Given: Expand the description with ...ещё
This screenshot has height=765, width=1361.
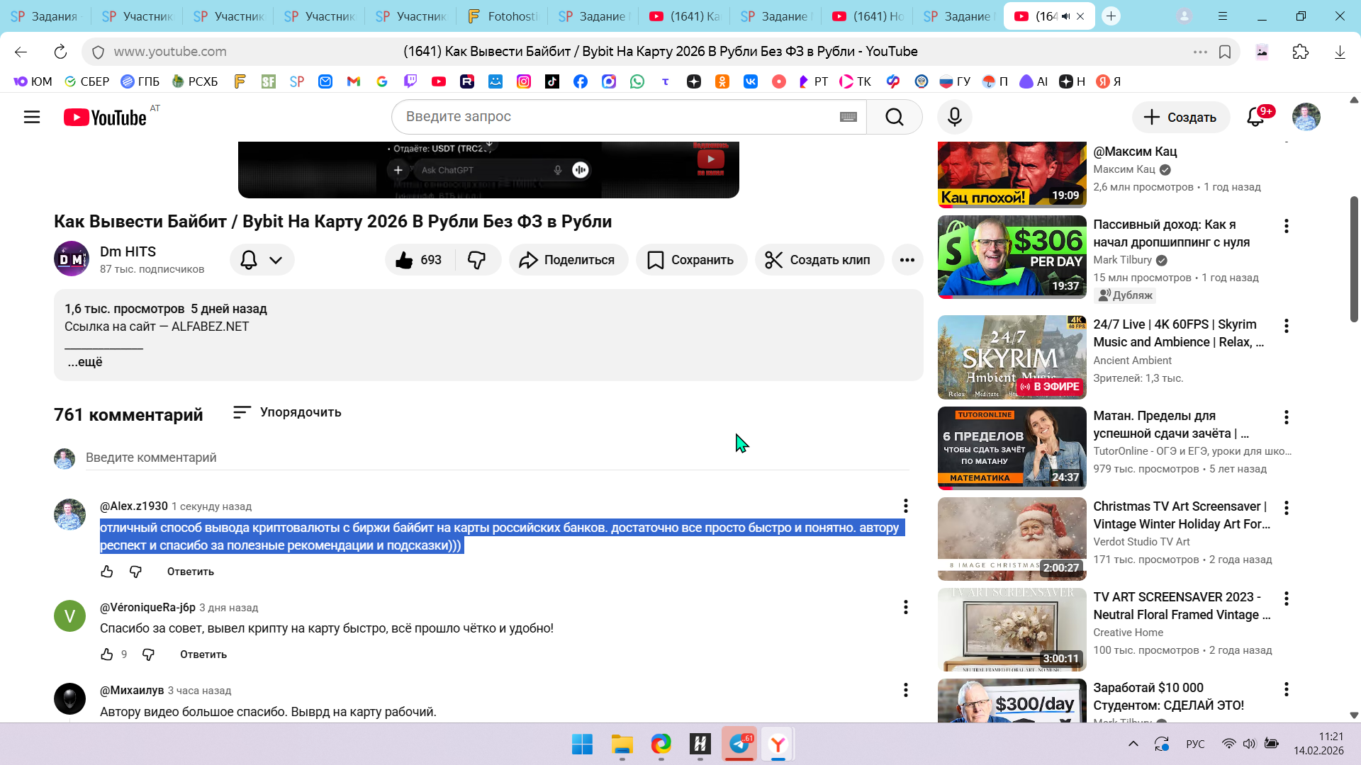Looking at the screenshot, I should 85,362.
